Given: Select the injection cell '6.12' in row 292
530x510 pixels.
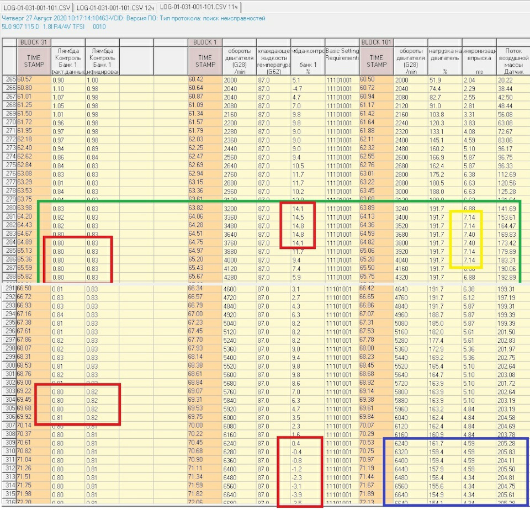Looking at the screenshot, I should (x=479, y=297).
